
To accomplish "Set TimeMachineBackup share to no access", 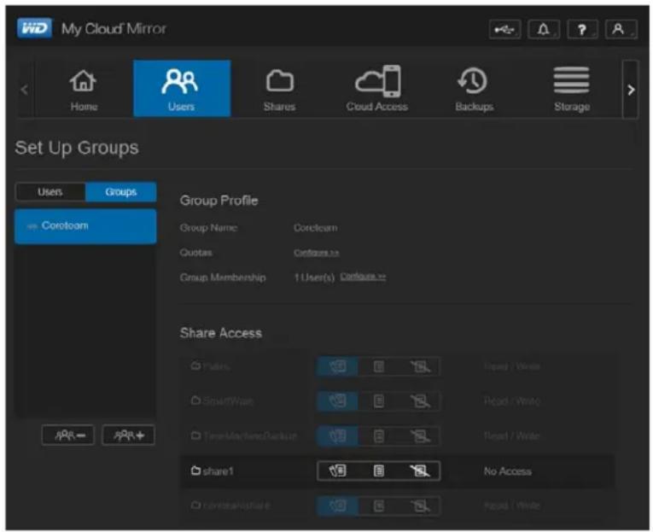I will pos(420,436).
